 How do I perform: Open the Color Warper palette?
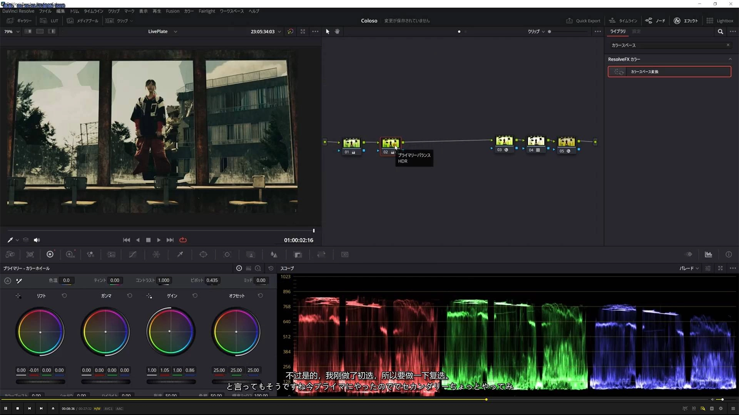point(156,254)
